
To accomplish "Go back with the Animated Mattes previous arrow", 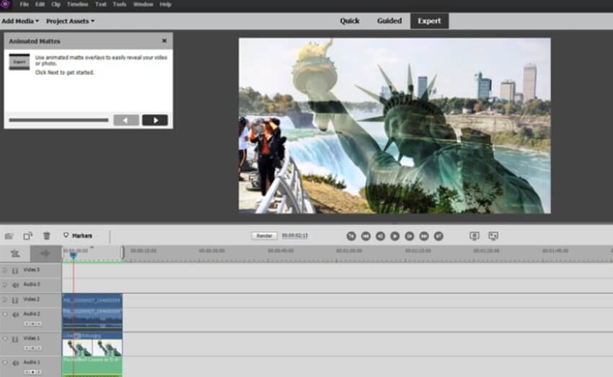I will pyautogui.click(x=126, y=120).
